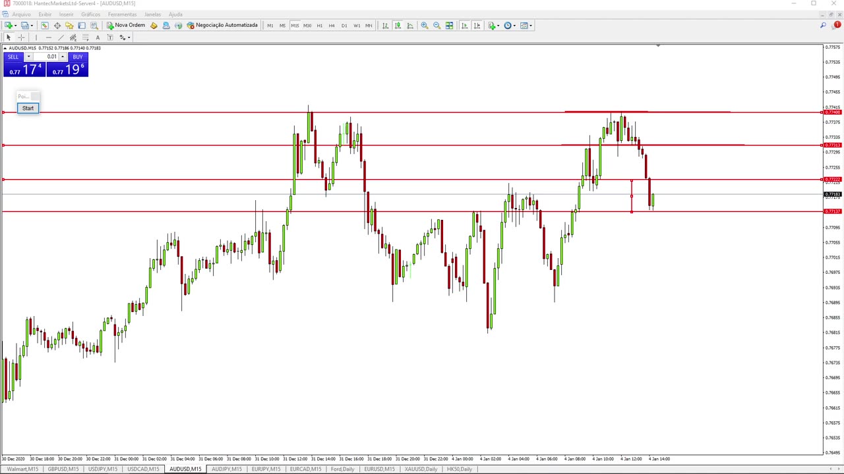Open the notification bubble showing 1

[837, 26]
